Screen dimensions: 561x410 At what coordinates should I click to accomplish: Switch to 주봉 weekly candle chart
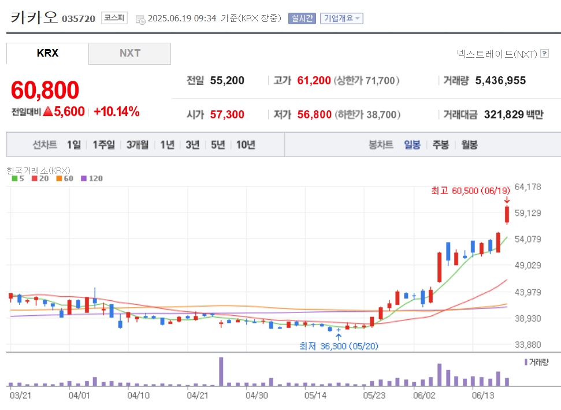[x=440, y=145]
